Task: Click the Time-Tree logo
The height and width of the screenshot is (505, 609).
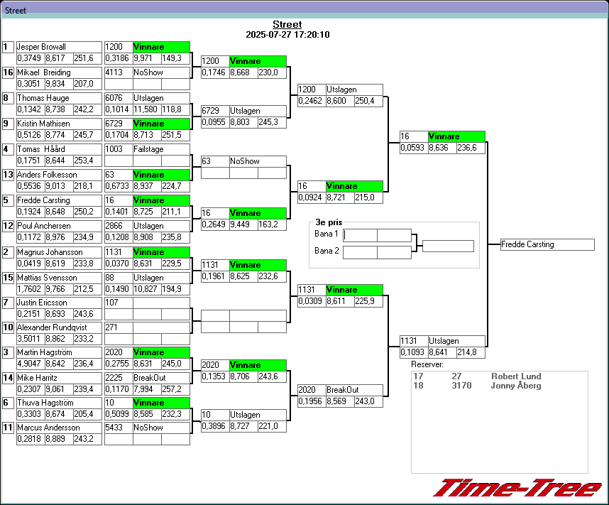Action: click(517, 489)
